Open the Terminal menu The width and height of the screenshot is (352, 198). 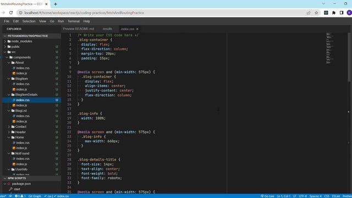coord(74,21)
